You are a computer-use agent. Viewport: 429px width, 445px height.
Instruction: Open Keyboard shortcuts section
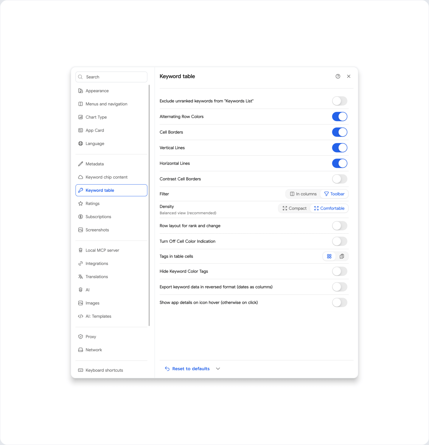(111, 370)
